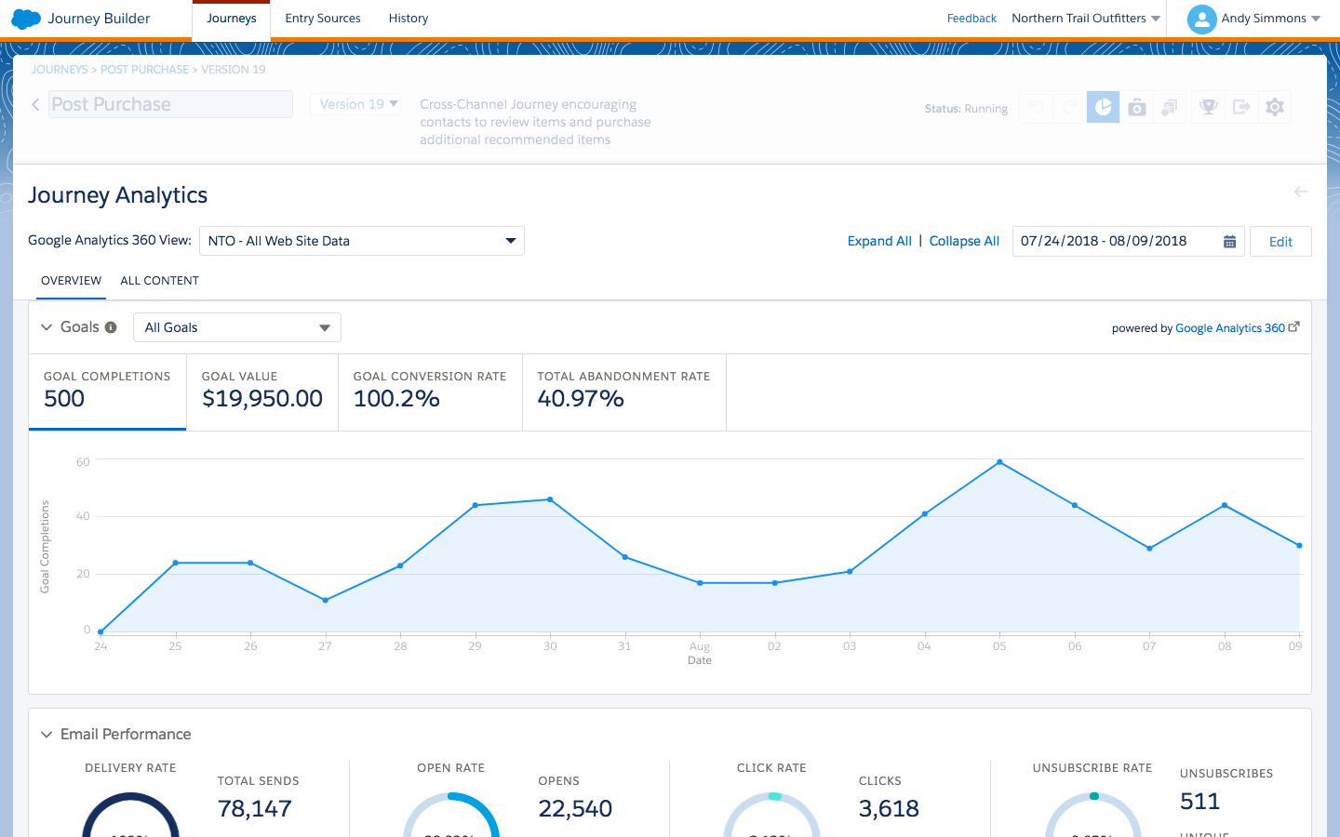Click the copy activities icon

pyautogui.click(x=1170, y=107)
